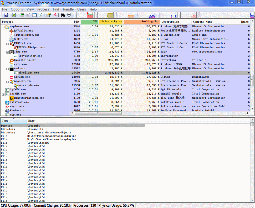The width and height of the screenshot is (255, 208).
Task: Sort lower pane by Name column
Action: 86,121
